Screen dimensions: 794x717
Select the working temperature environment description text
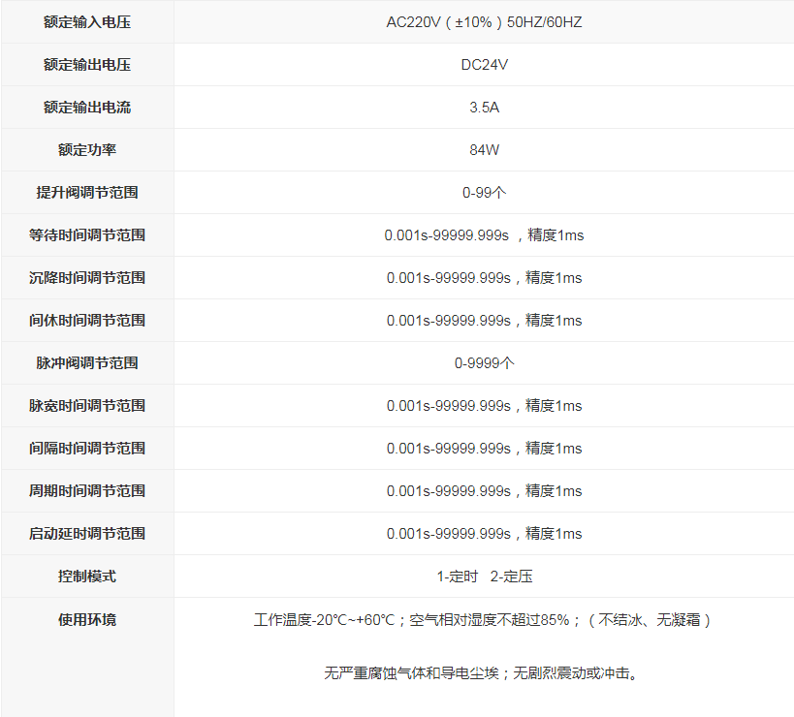tap(483, 618)
